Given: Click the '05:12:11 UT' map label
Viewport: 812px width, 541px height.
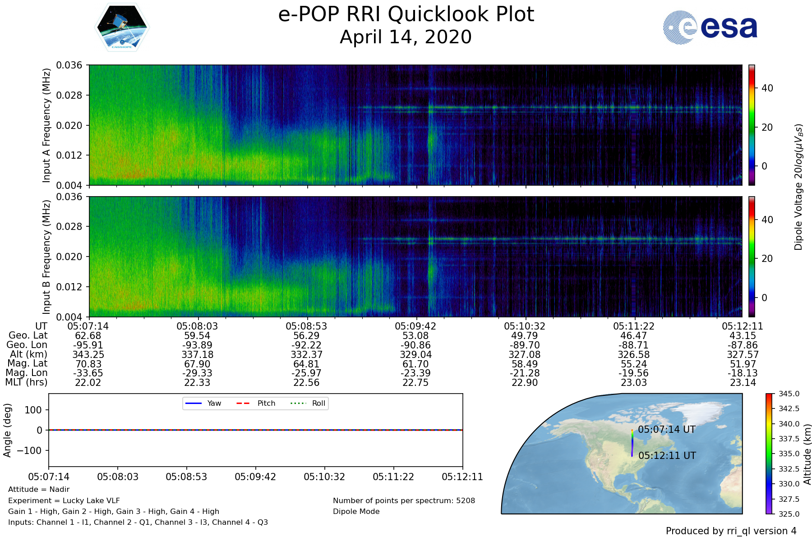Looking at the screenshot, I should pyautogui.click(x=667, y=456).
